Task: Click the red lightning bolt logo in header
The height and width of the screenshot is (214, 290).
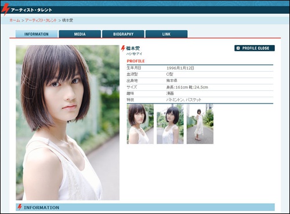Action: pos(5,9)
